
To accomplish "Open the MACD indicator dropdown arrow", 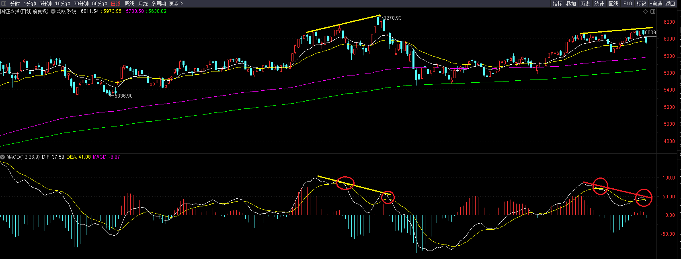I will click(x=3, y=157).
